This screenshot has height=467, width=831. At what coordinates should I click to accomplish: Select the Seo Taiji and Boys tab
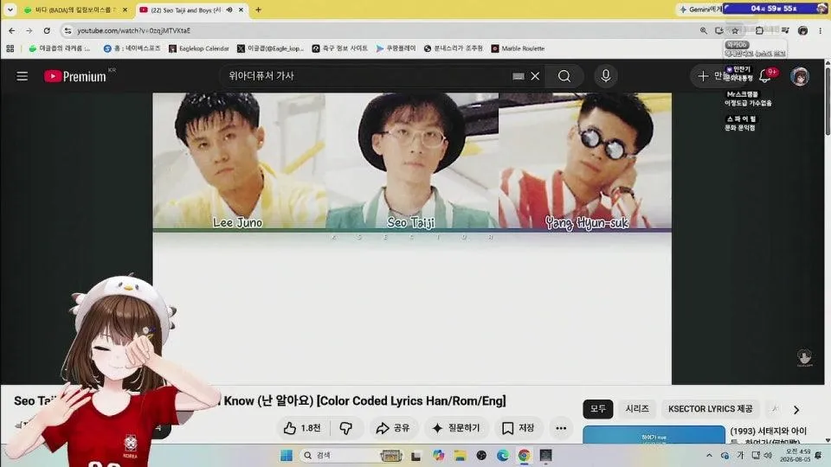[x=184, y=10]
